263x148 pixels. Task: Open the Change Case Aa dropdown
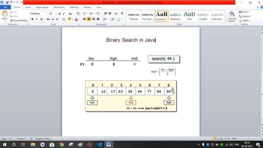(71, 14)
